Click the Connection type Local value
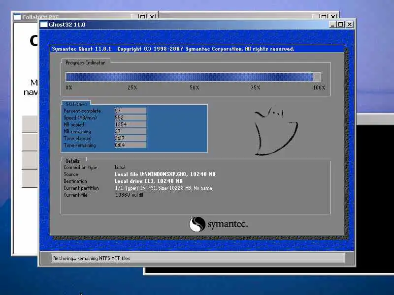394x295 pixels. pyautogui.click(x=120, y=167)
